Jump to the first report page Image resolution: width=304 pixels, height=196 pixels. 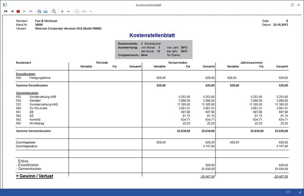(x=5, y=11)
